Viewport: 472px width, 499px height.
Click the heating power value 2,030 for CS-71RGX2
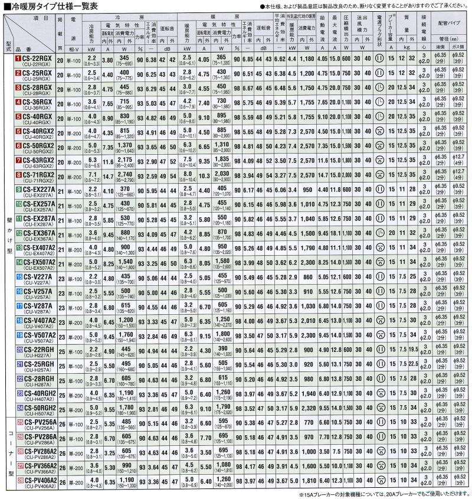pos(222,174)
